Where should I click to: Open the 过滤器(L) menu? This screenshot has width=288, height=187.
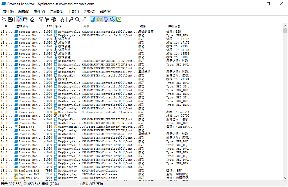click(x=56, y=12)
